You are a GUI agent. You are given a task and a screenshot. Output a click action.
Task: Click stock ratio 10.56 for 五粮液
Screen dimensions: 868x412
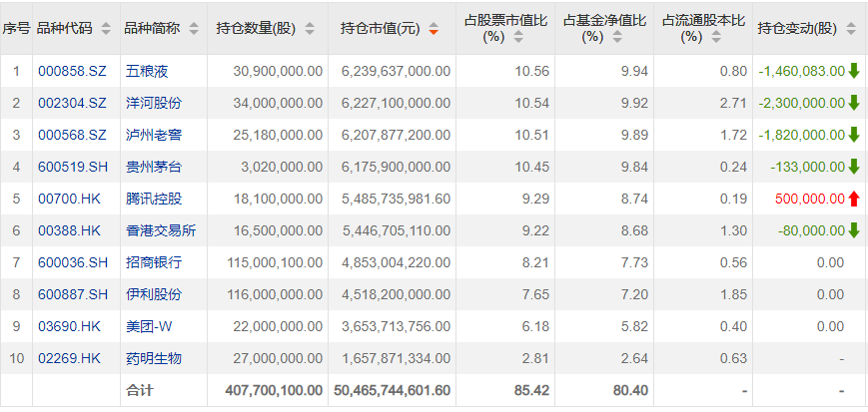(x=533, y=71)
